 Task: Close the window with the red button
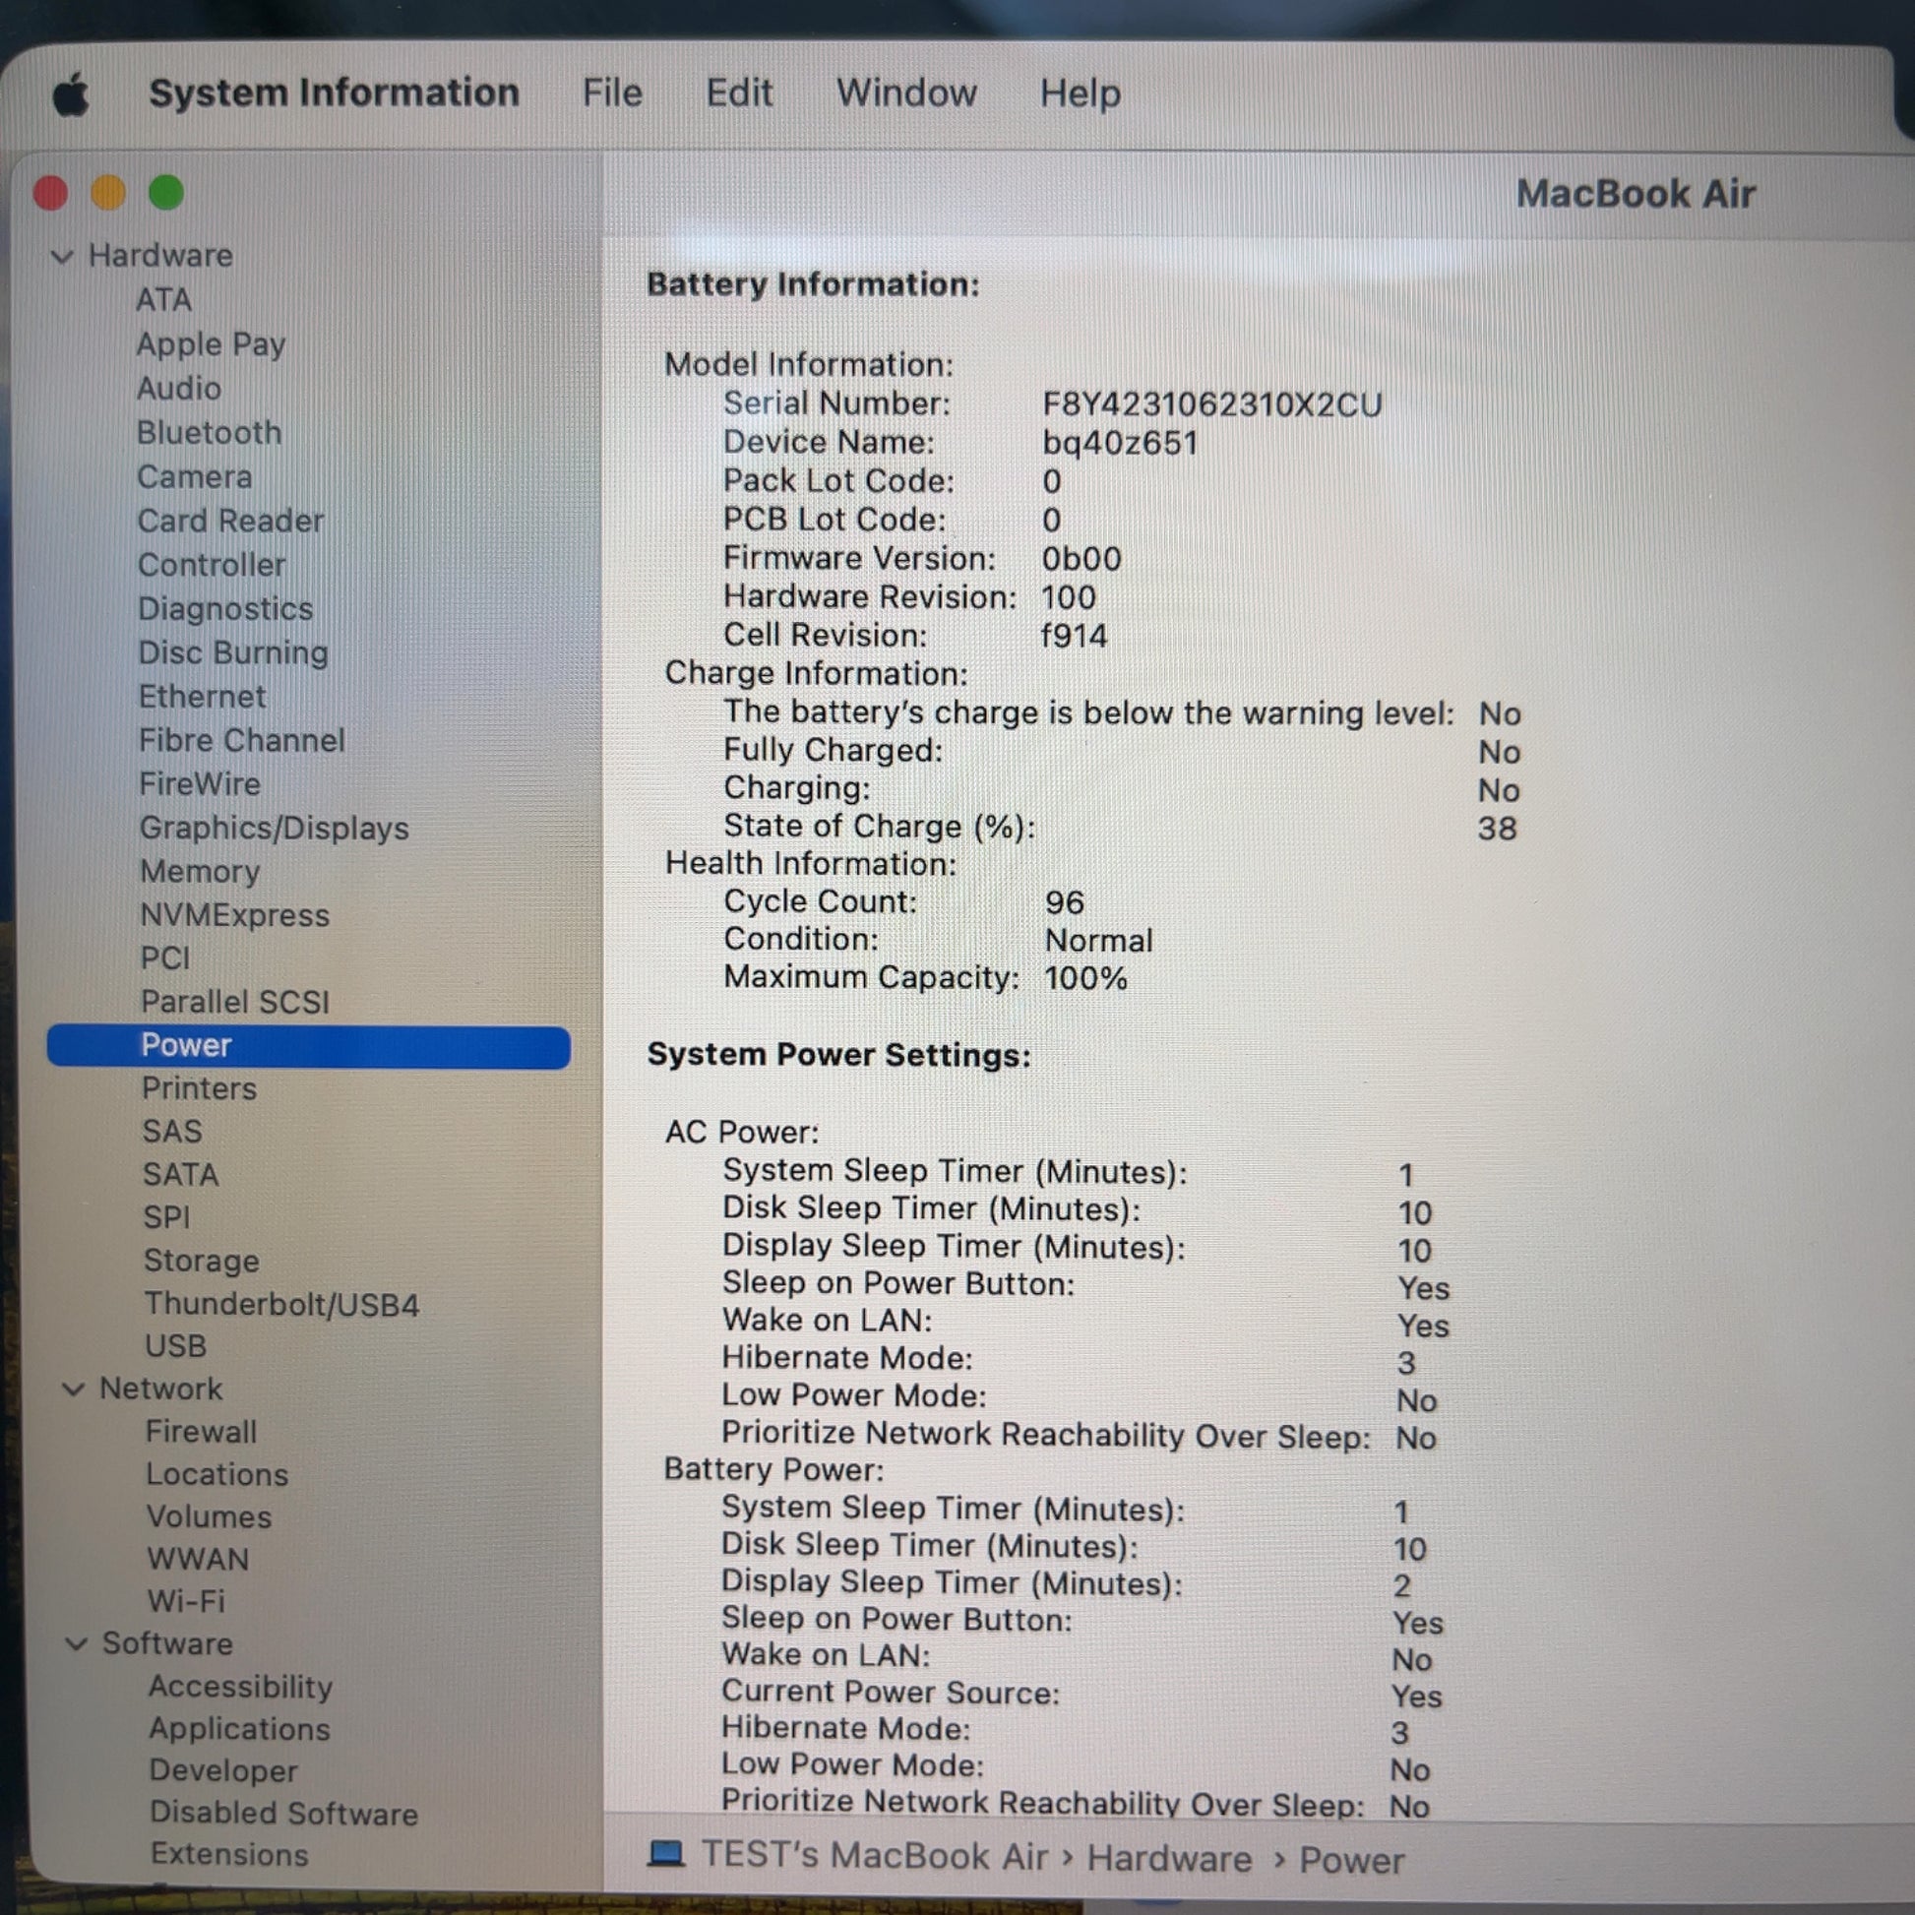pyautogui.click(x=50, y=192)
